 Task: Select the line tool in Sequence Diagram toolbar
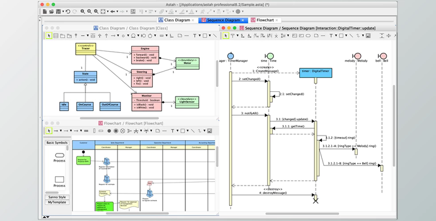(351, 35)
